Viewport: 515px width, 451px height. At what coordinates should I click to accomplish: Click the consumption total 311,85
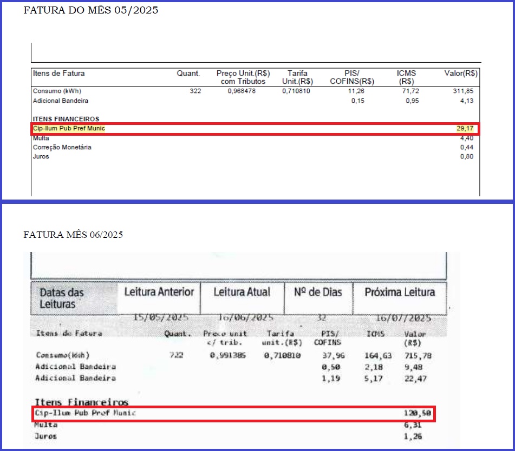(x=463, y=91)
